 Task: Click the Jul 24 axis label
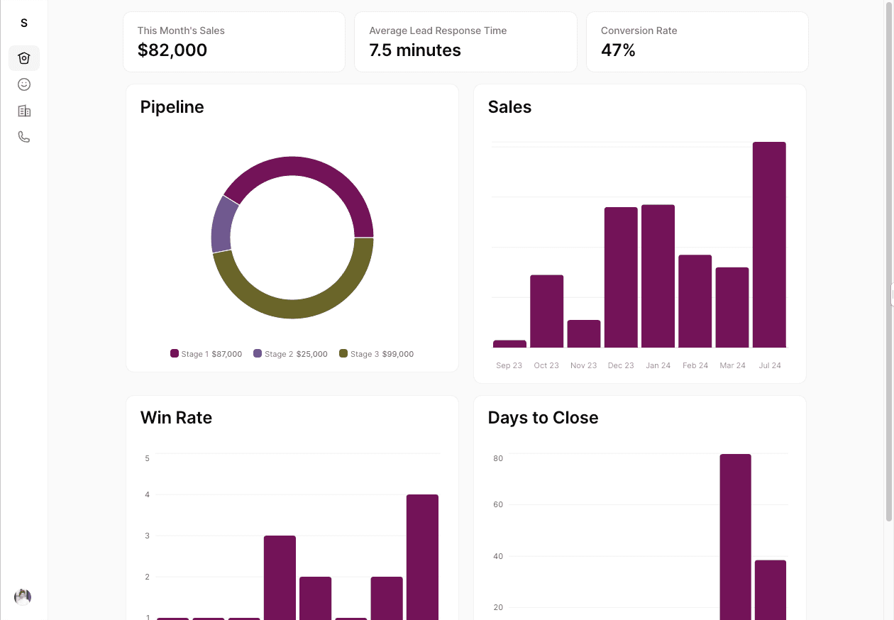(x=770, y=365)
